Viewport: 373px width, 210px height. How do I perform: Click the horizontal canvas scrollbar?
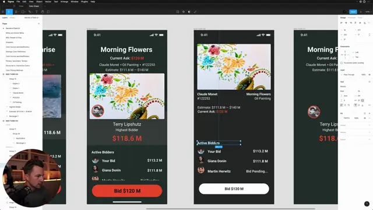point(231,209)
